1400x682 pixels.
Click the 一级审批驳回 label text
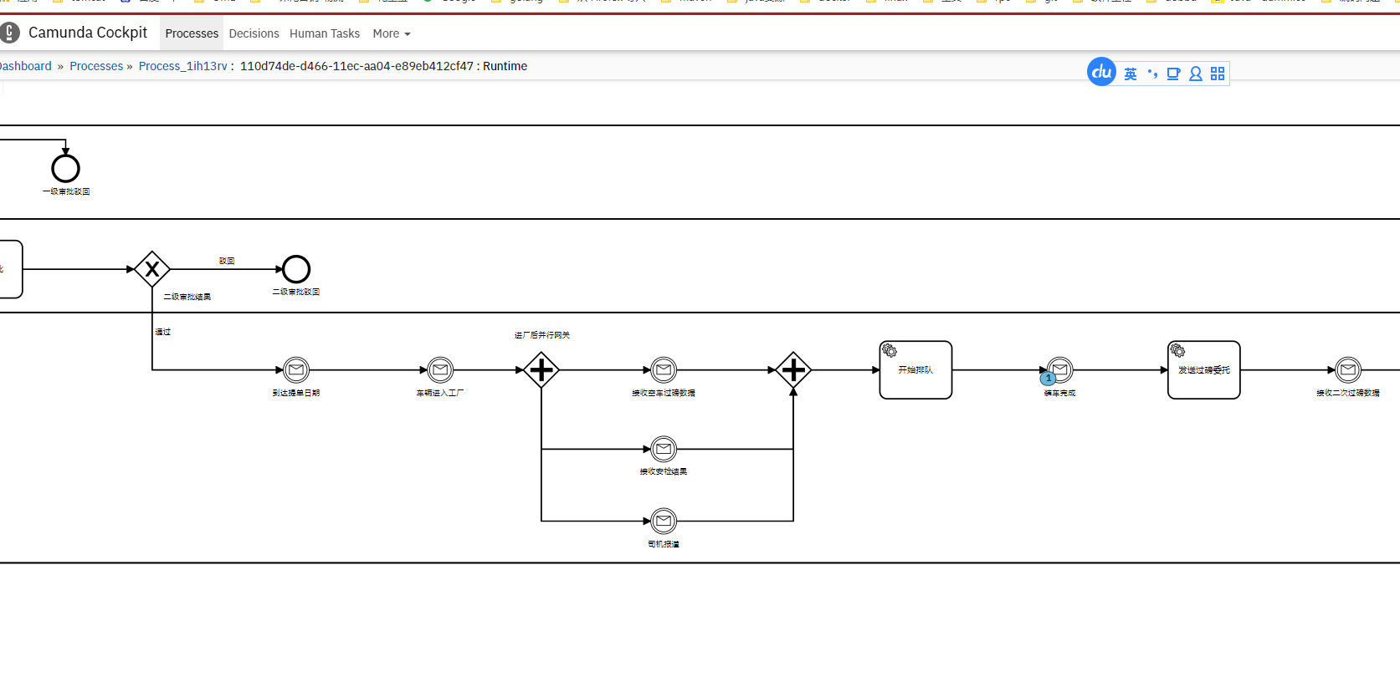66,191
